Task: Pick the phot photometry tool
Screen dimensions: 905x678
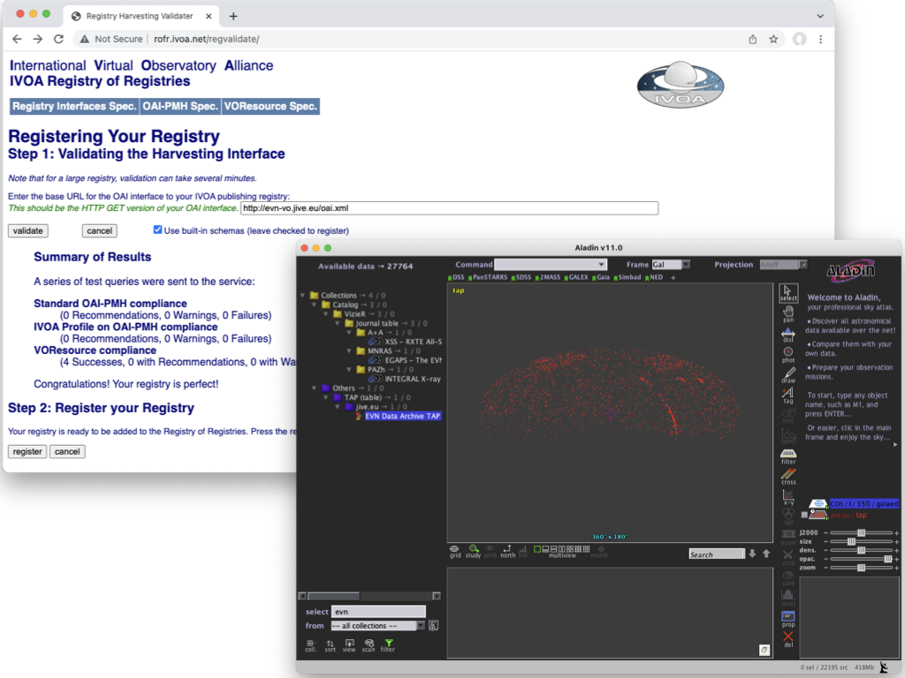Action: 787,355
